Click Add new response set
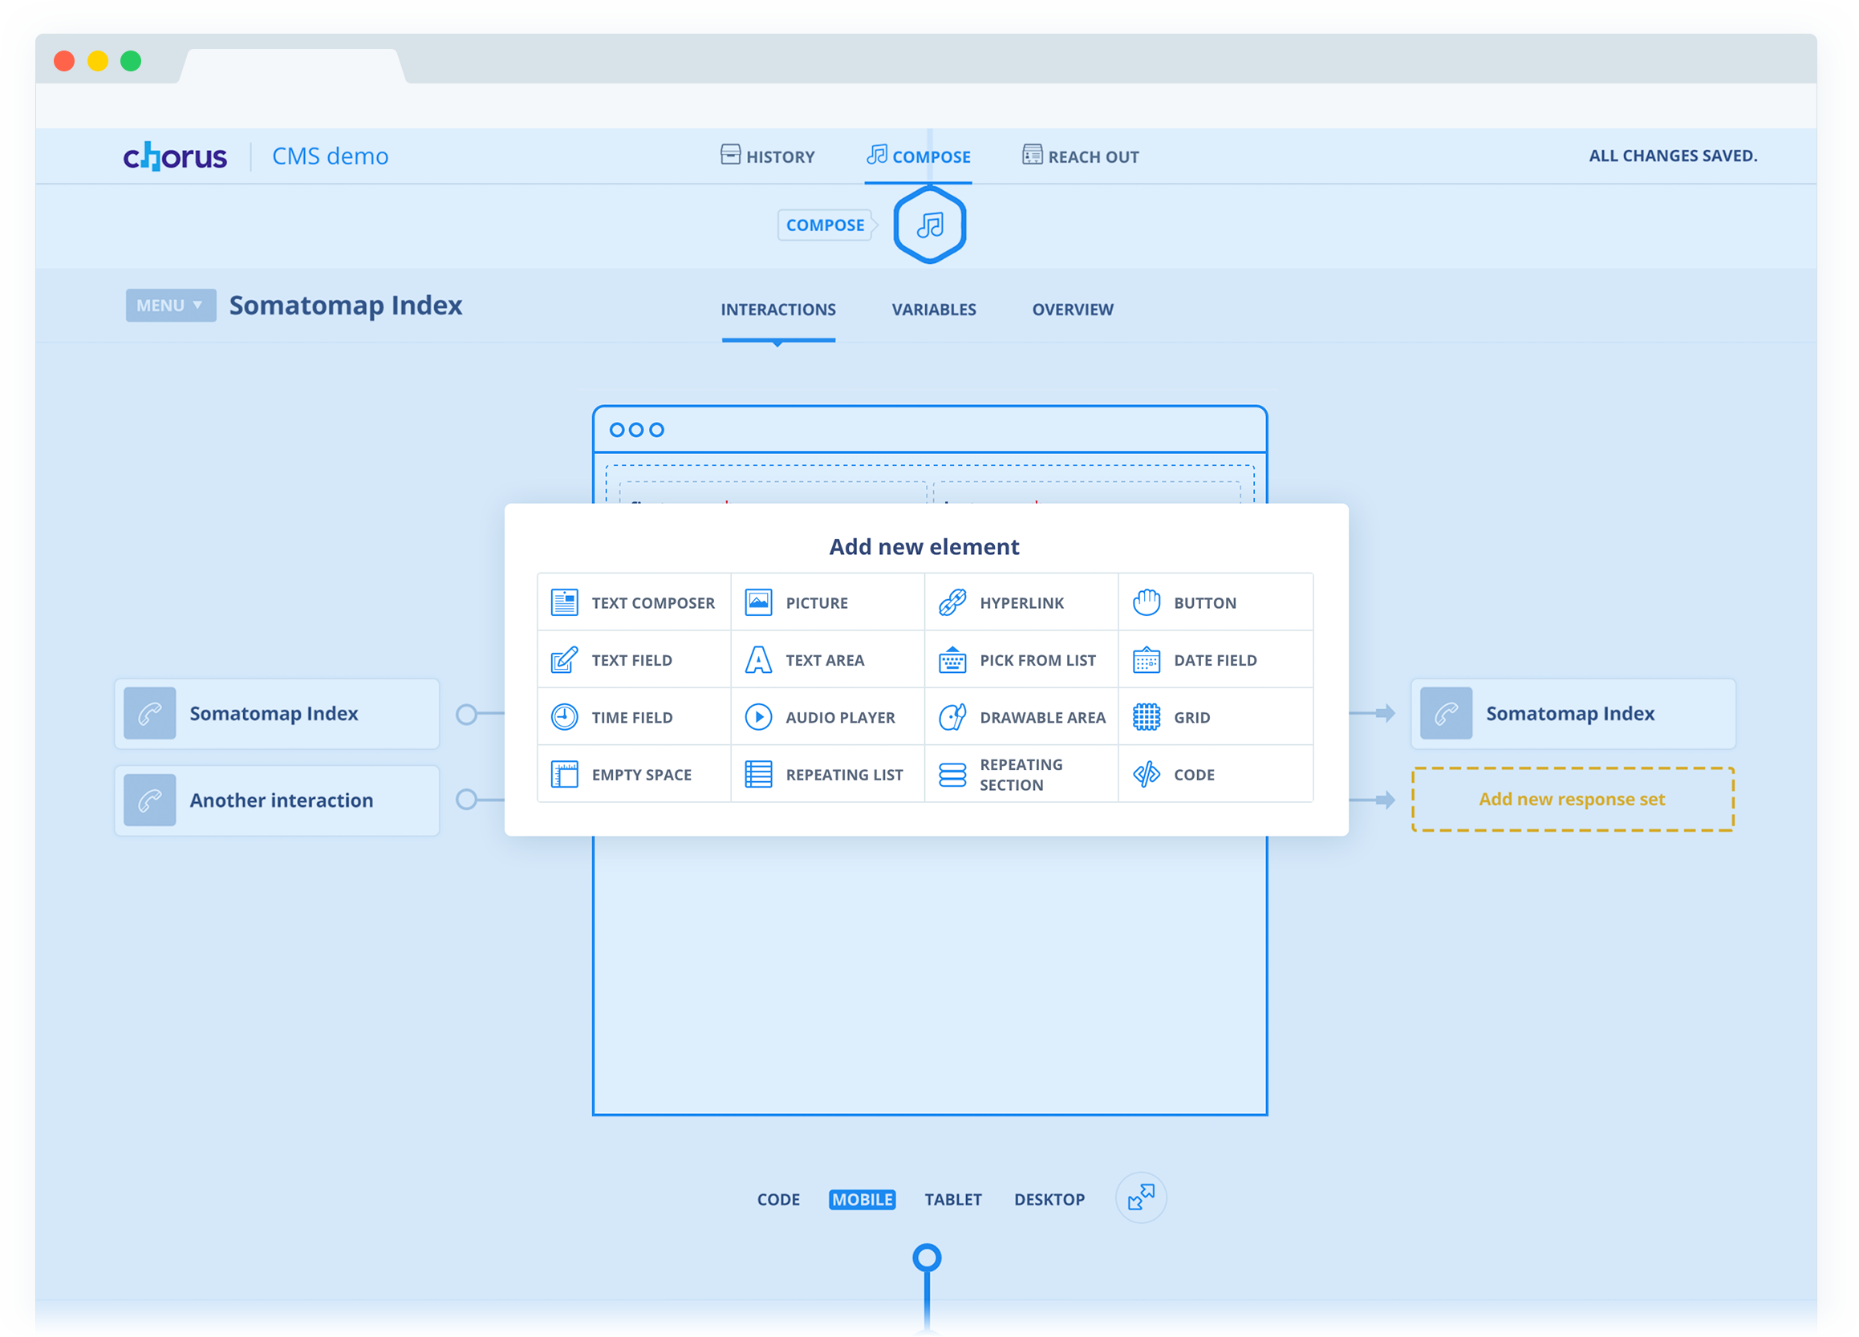This screenshot has width=1859, height=1337. click(1571, 799)
